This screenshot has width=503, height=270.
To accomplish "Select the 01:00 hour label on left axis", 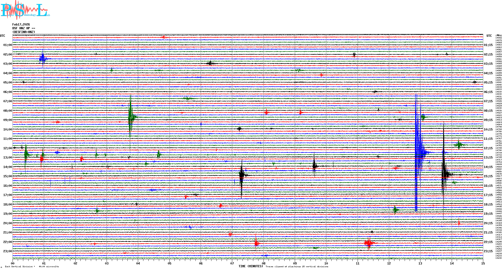I will click(x=8, y=45).
